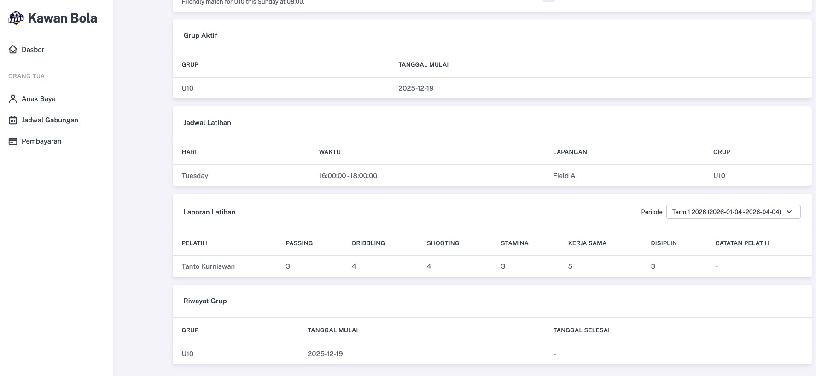Screen dimensions: 816x376
Task: Click the Field A cell in Jadwal Latihan
Action: 564,176
